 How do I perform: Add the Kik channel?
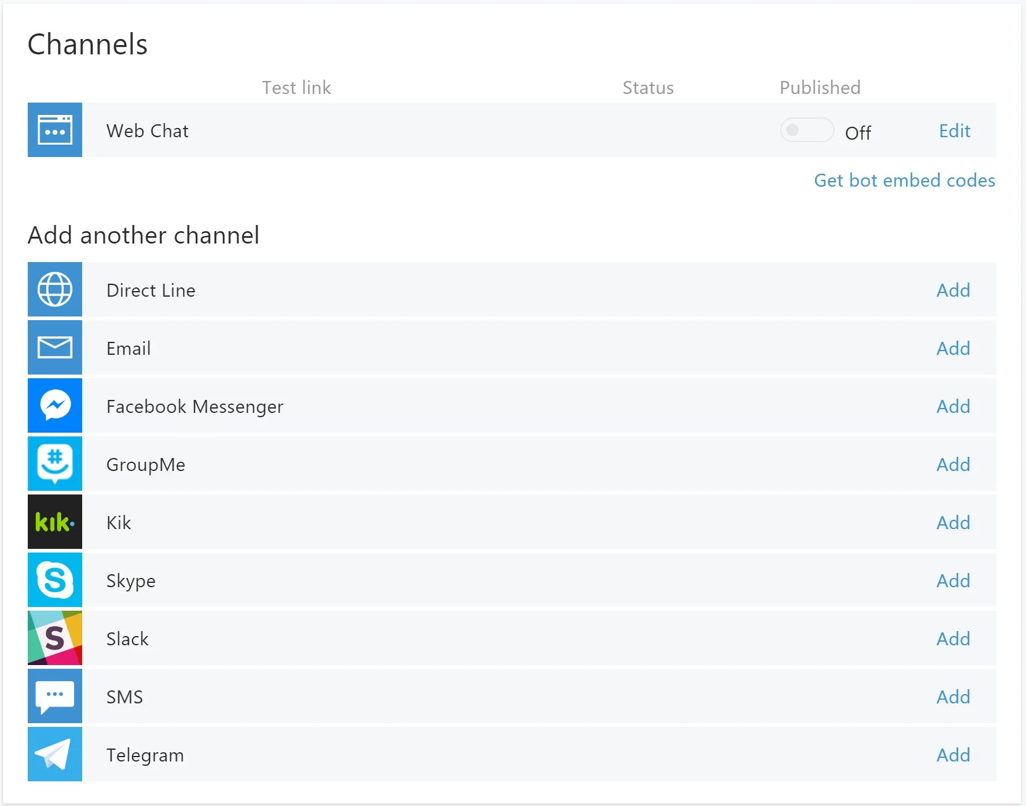pos(953,523)
